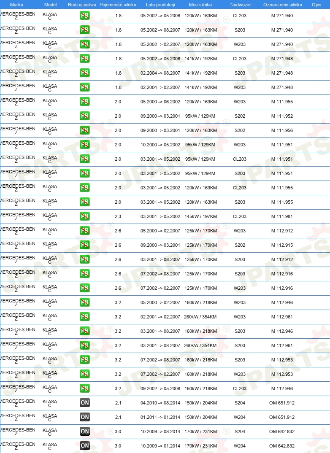Click PB icon in S203 M 111.955 row
Viewport: 330px width, 453px height.
point(85,202)
